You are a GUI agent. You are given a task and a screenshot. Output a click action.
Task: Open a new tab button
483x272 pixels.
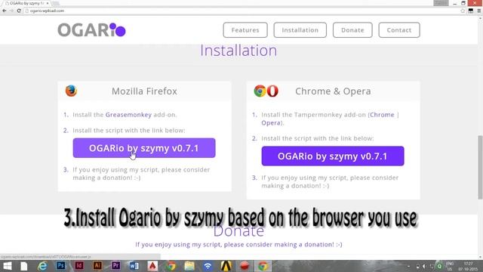coord(55,3)
